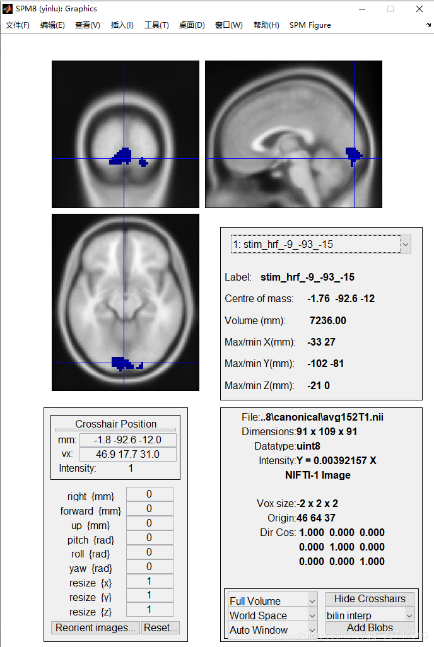Click the MATLAB icon in the title bar

pos(8,9)
